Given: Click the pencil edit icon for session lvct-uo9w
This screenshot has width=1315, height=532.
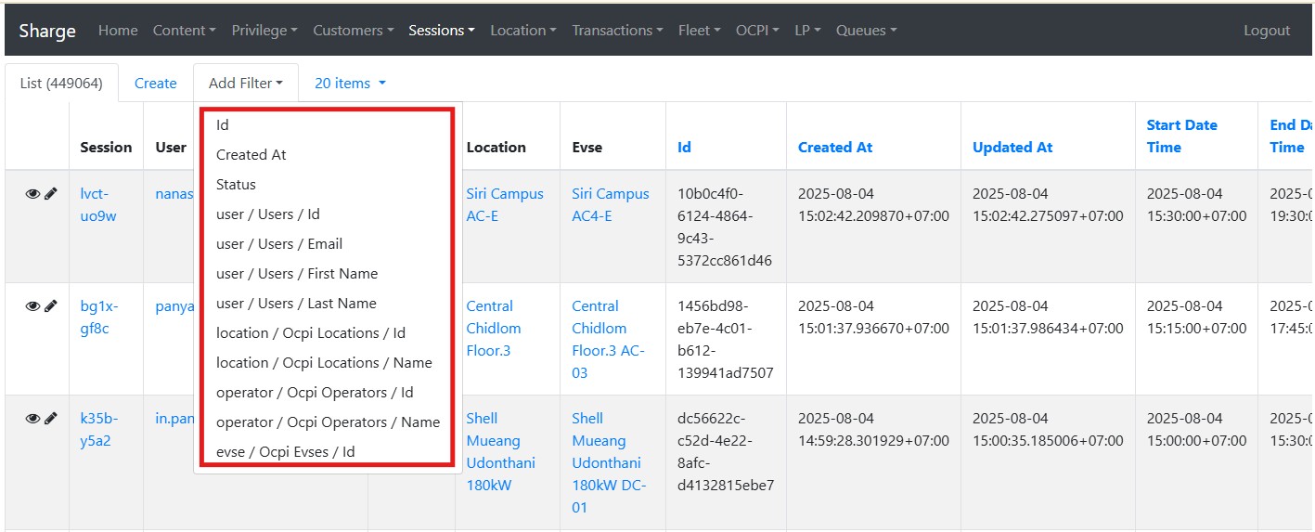Looking at the screenshot, I should click(x=51, y=194).
